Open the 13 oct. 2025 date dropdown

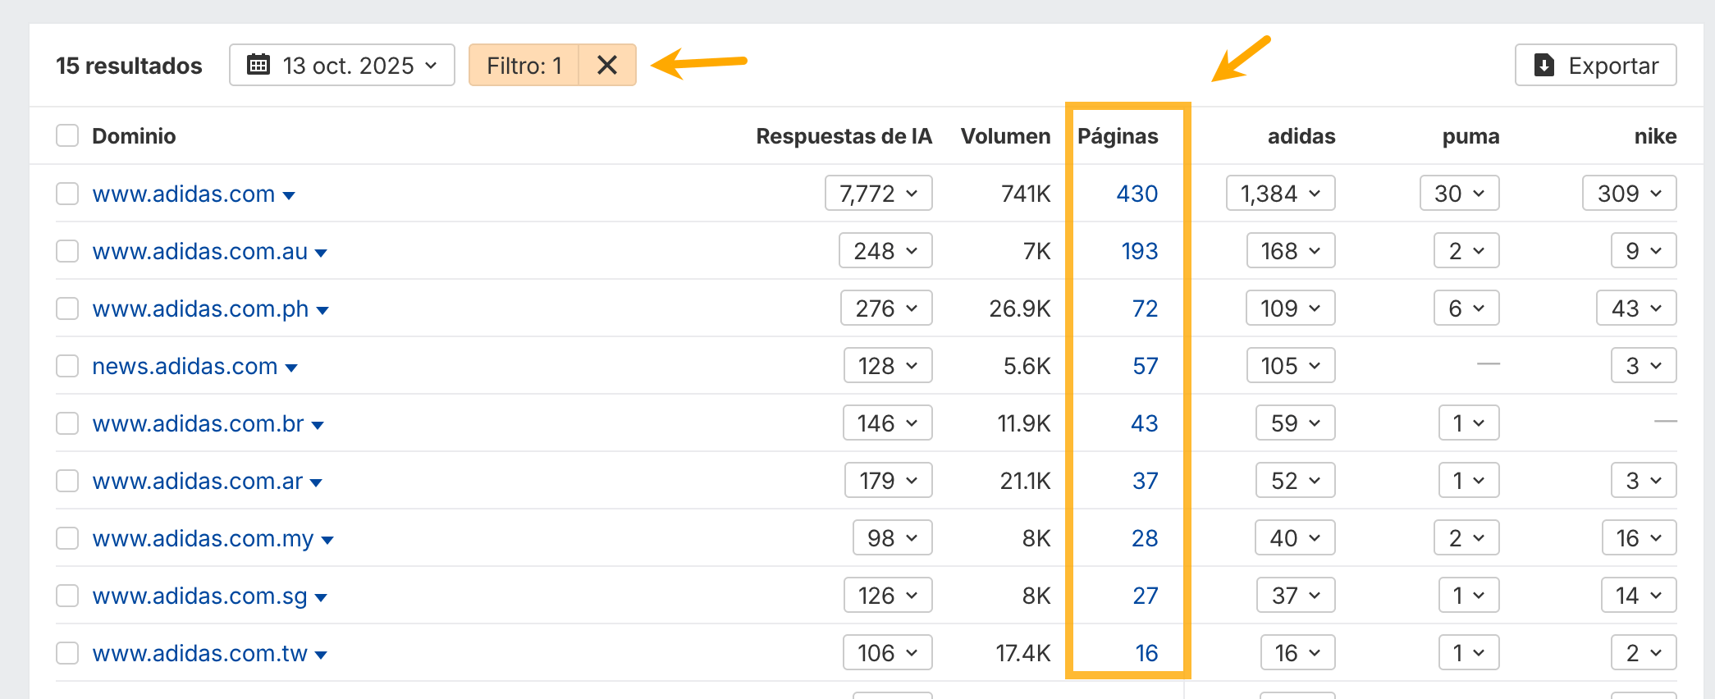tap(342, 65)
